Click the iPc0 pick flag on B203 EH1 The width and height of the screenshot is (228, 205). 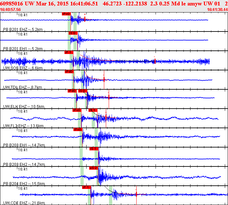point(78,129)
